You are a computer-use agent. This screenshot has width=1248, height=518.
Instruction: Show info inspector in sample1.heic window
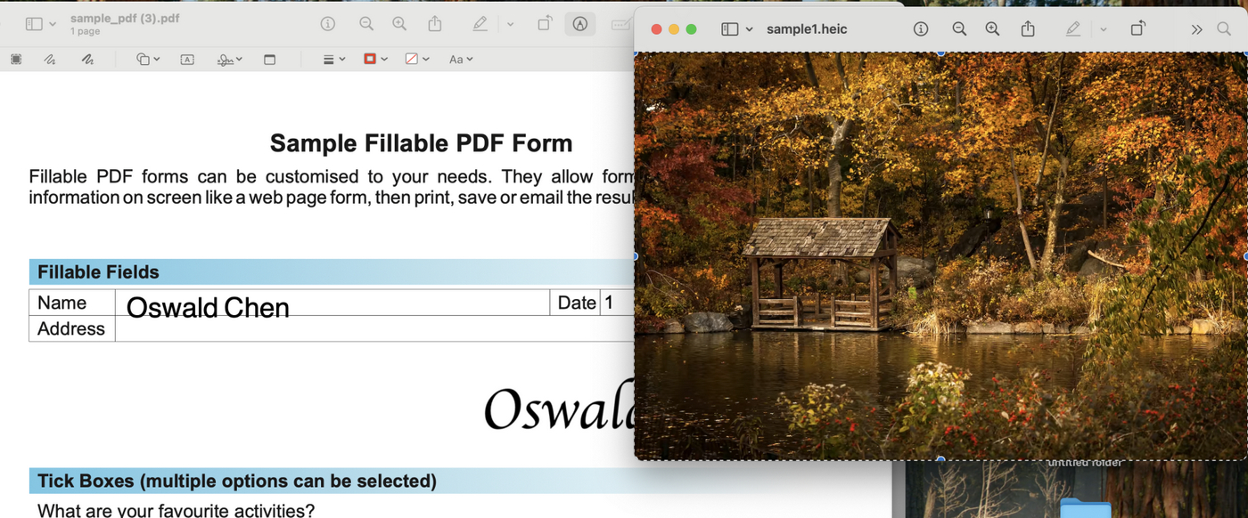(x=921, y=29)
